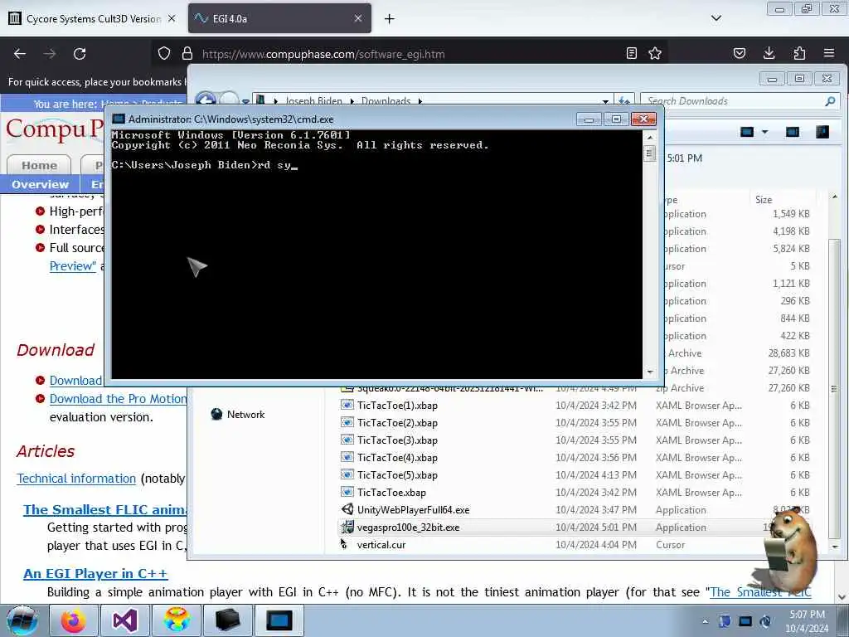Image resolution: width=849 pixels, height=637 pixels.
Task: Close the Cycore Systems Cult3D tab
Action: tap(172, 18)
